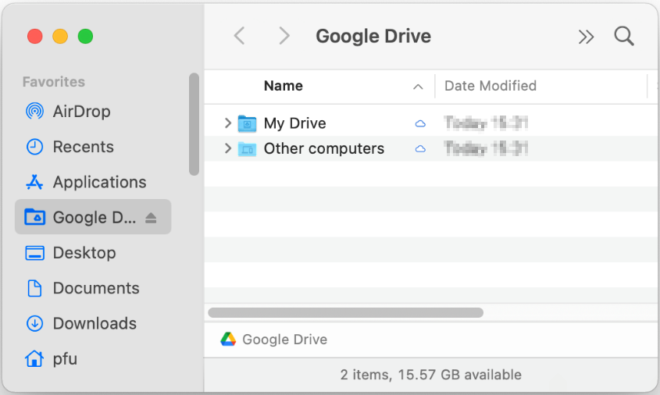Open AirDrop from the sidebar
660x395 pixels.
coord(81,112)
